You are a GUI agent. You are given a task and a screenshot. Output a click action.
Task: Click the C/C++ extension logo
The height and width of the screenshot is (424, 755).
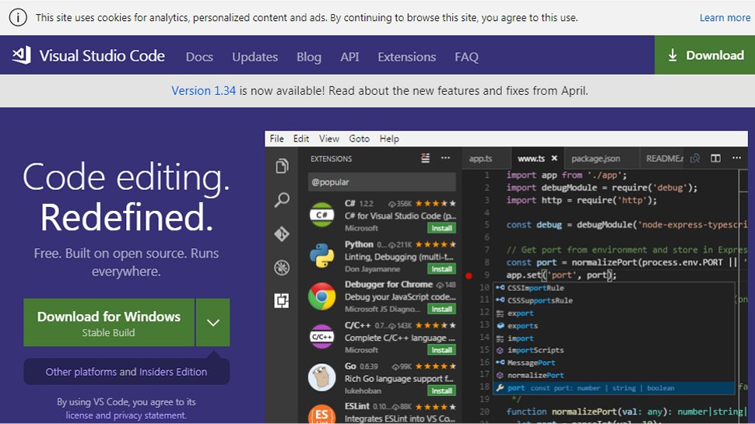click(x=321, y=337)
